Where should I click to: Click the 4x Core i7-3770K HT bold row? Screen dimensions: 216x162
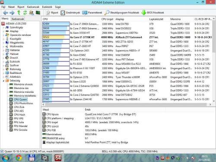[127, 37]
